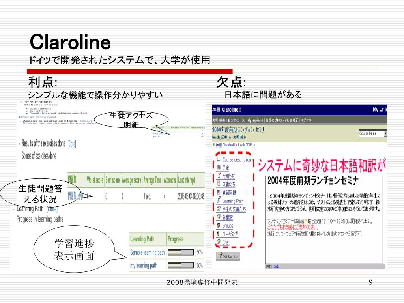This screenshot has height=303, width=404.
Task: Click the Statistics of user heading
Action: tap(41, 105)
